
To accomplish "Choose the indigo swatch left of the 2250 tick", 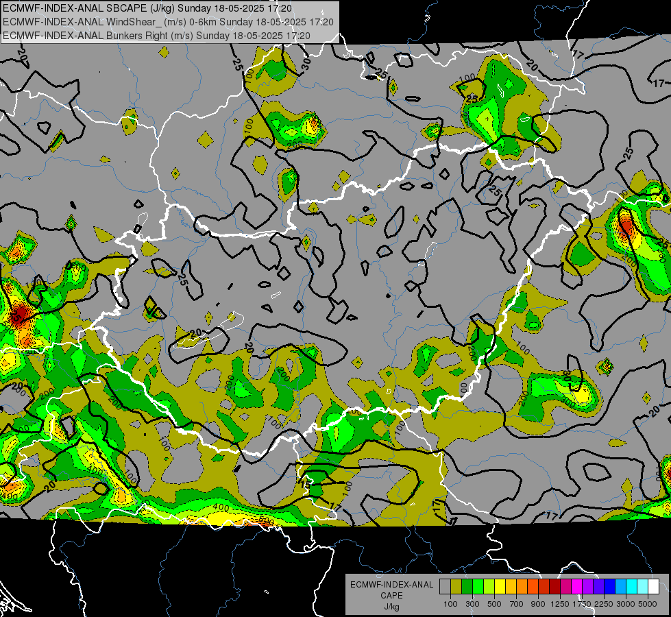I will click(598, 587).
